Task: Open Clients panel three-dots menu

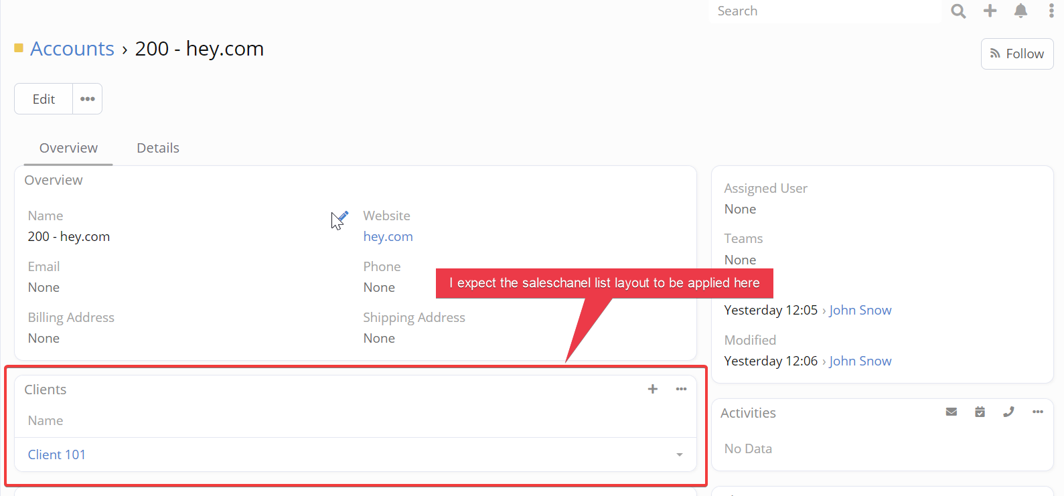Action: (681, 389)
